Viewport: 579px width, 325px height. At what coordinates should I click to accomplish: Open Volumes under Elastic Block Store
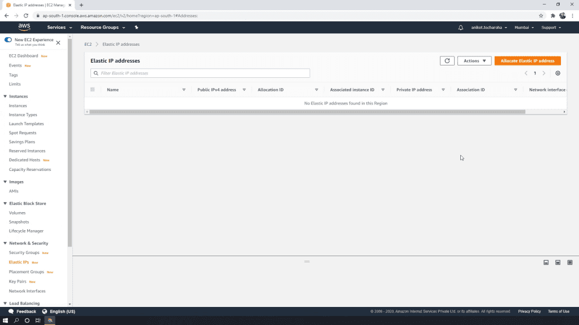17,213
